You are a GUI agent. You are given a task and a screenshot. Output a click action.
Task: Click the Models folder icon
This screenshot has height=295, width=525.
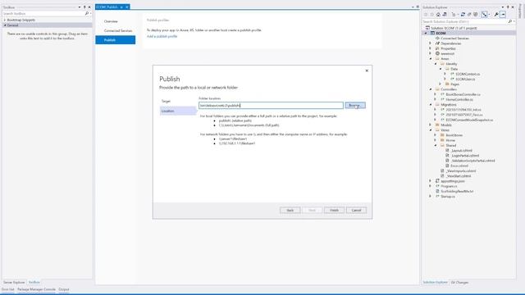click(x=437, y=125)
